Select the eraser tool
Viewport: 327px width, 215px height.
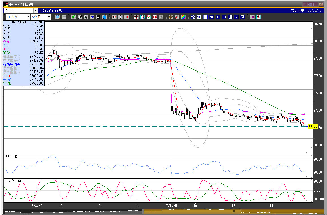click(x=92, y=17)
